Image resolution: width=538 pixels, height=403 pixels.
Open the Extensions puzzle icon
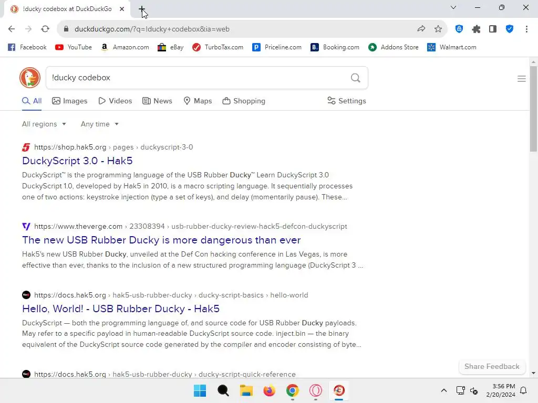476,29
